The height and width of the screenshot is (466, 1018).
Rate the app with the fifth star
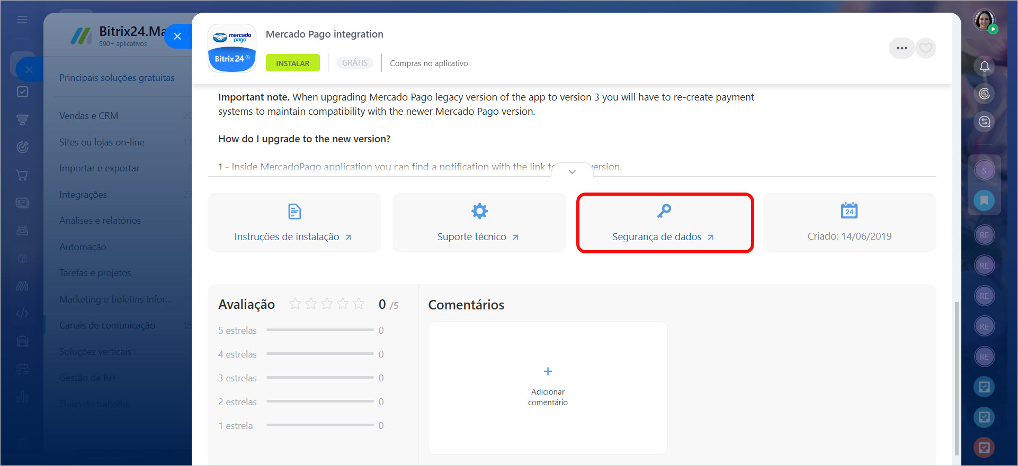tap(359, 304)
